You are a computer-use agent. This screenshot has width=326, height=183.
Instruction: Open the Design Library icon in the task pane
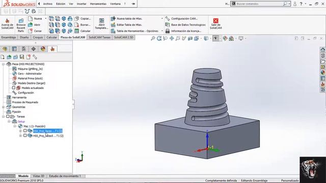pos(322,55)
